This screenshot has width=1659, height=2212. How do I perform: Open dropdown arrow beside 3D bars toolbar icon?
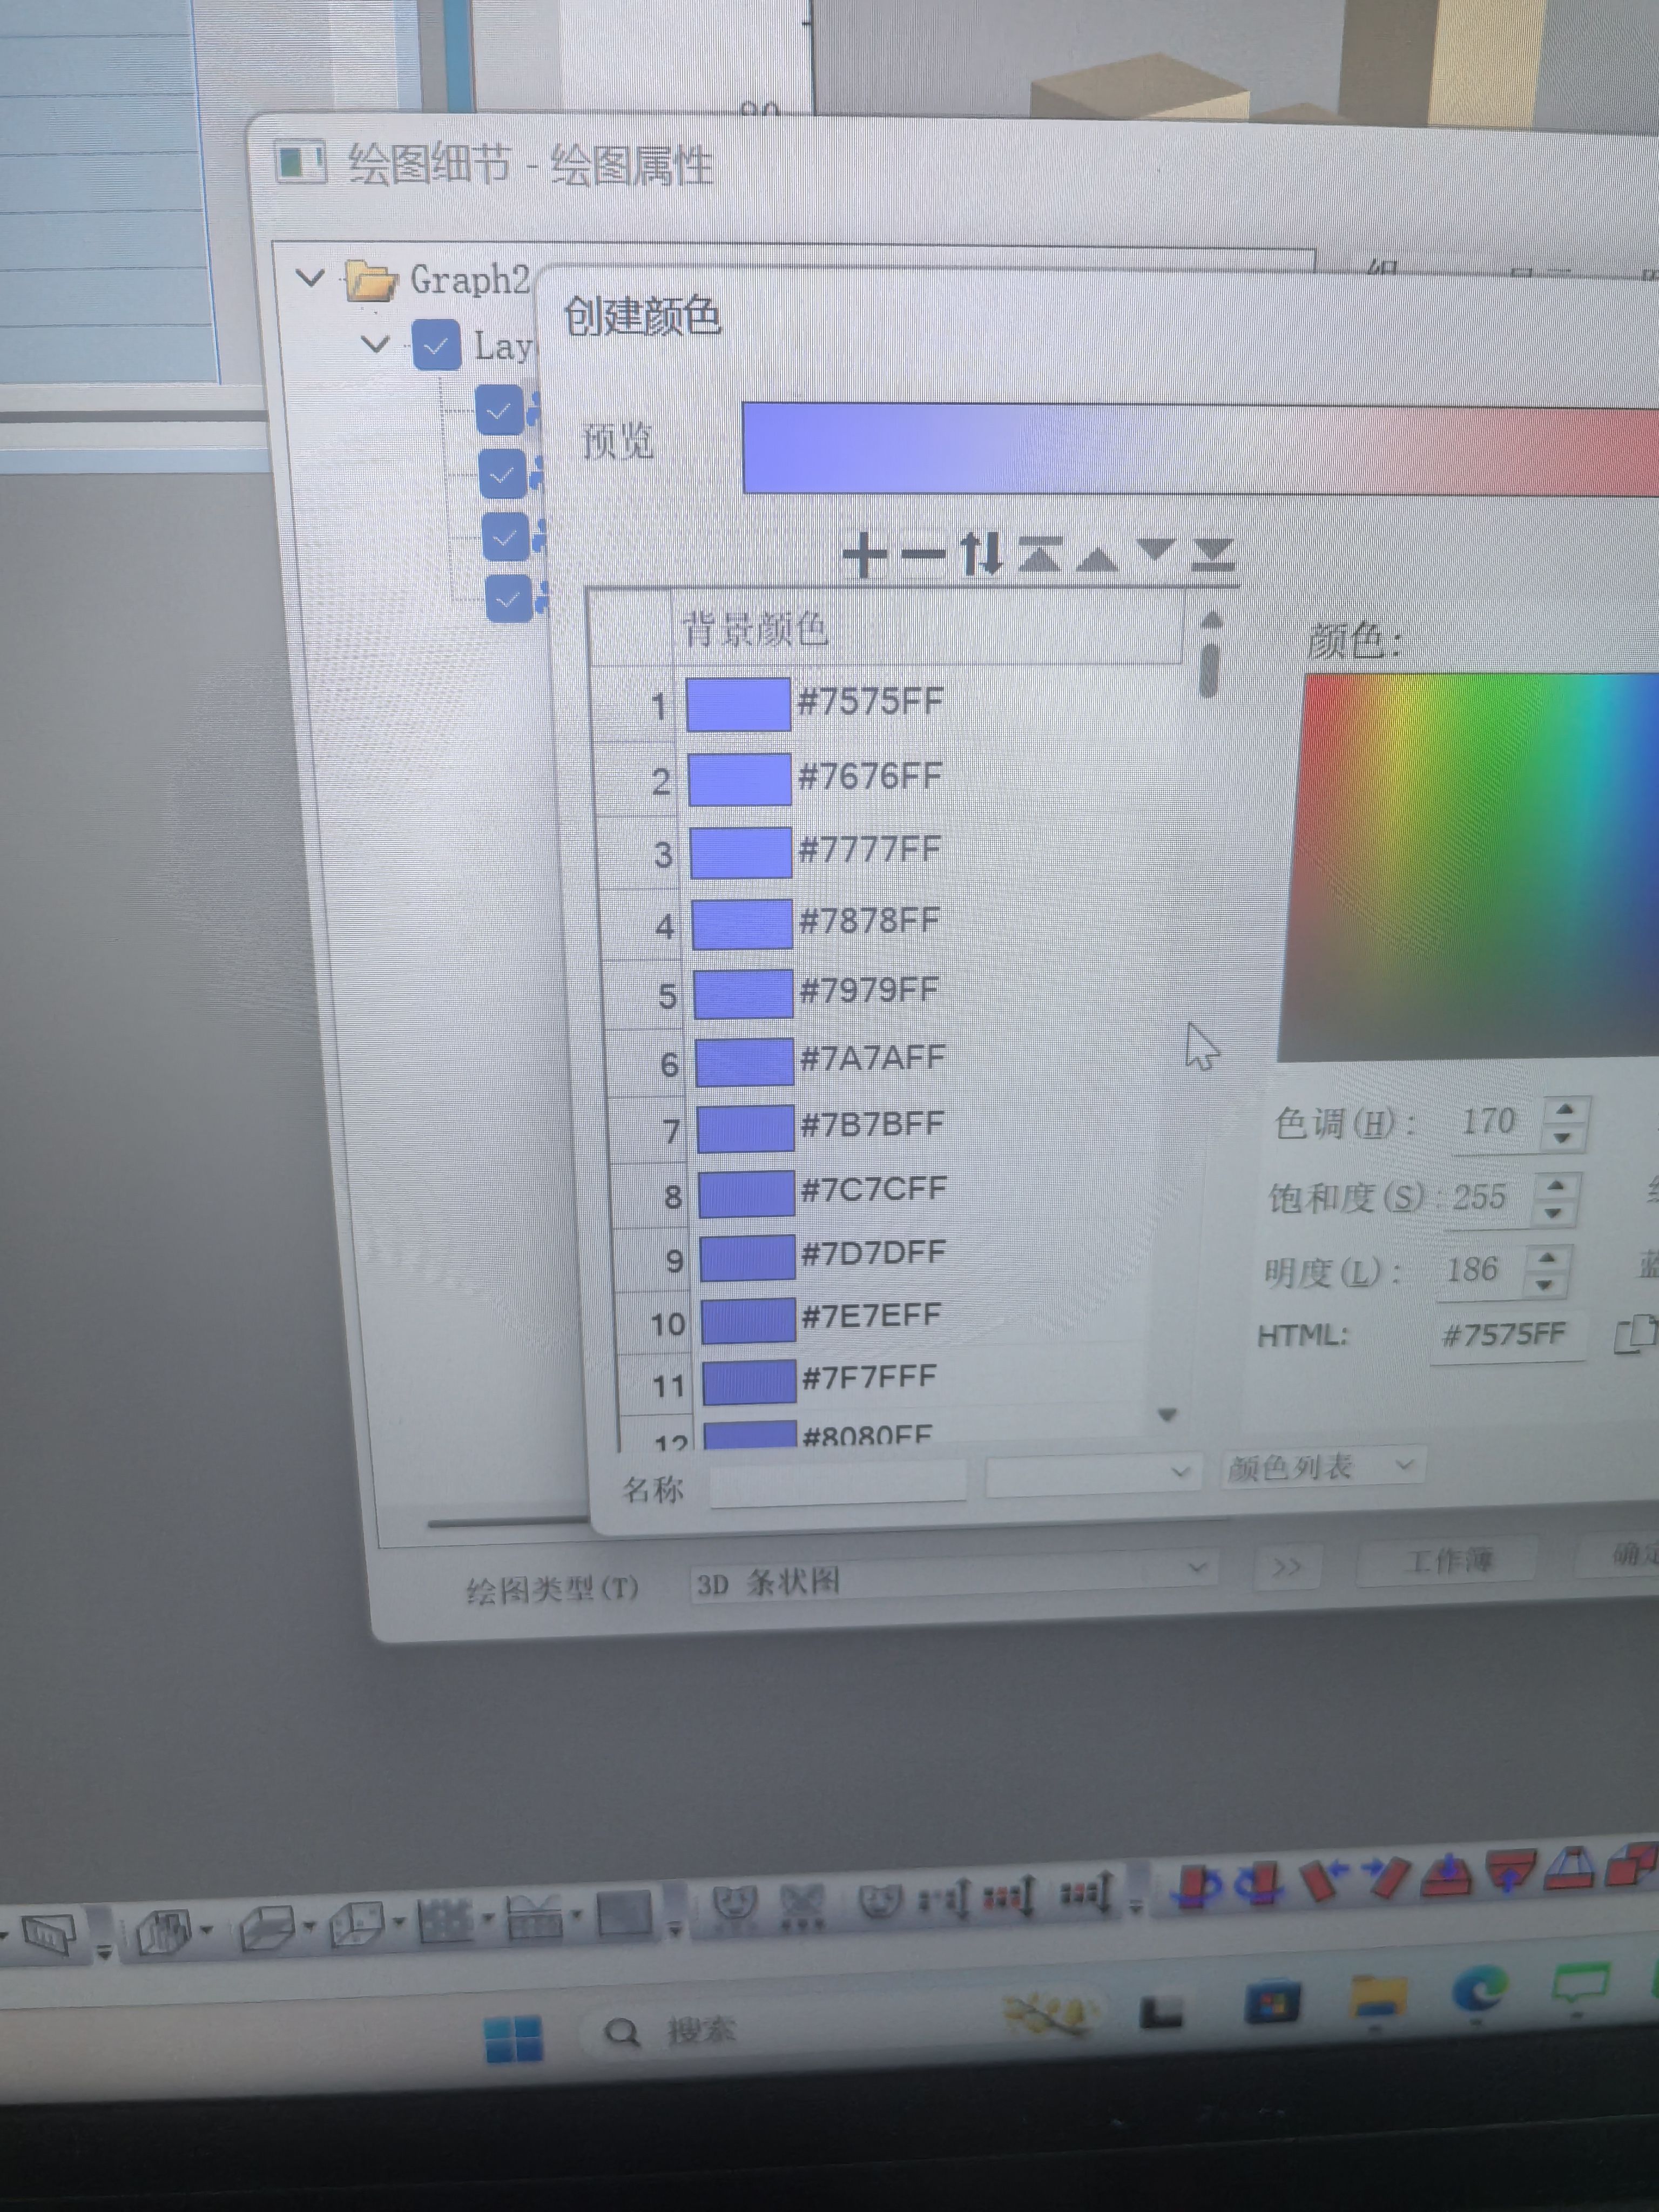click(x=206, y=1929)
